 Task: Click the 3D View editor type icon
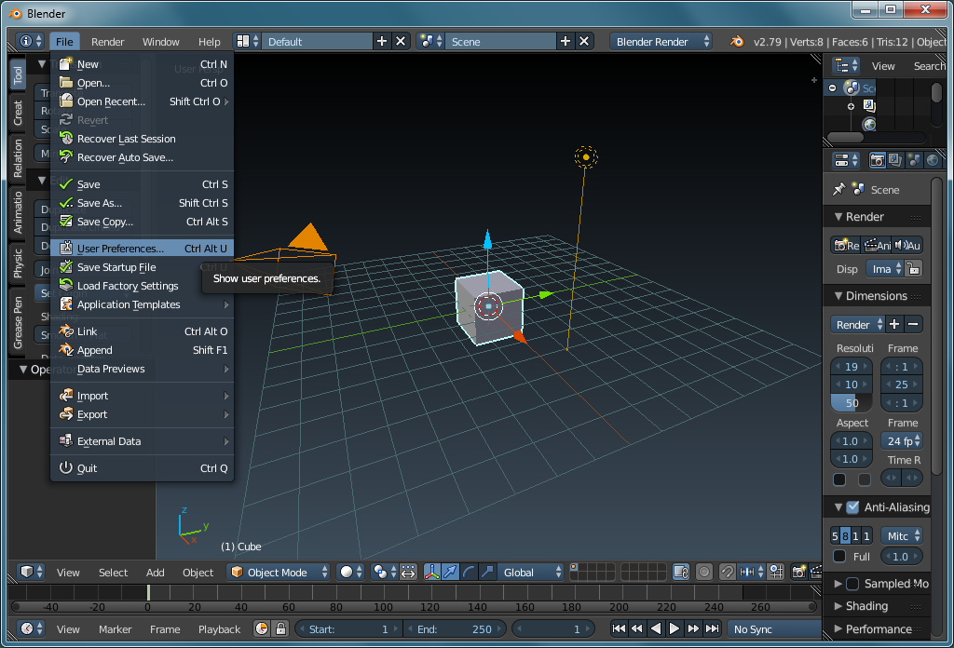point(31,572)
